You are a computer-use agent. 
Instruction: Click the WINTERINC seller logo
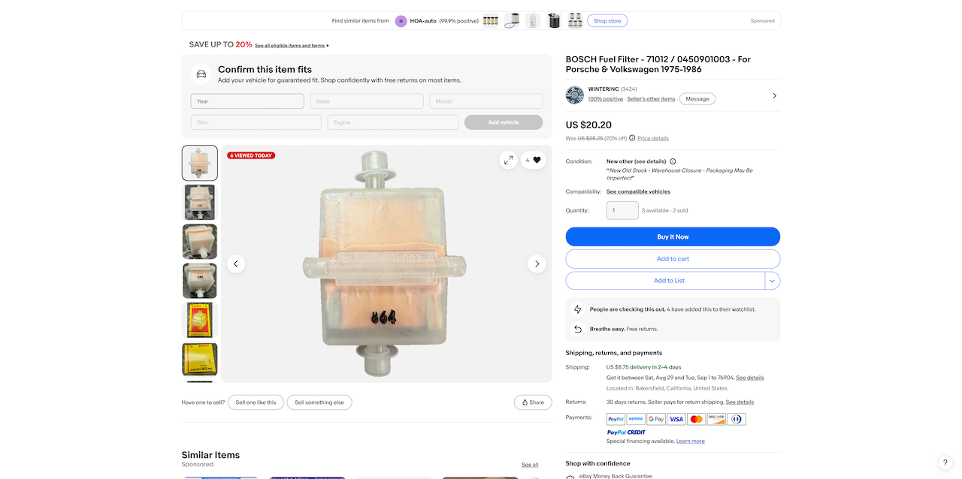[575, 95]
